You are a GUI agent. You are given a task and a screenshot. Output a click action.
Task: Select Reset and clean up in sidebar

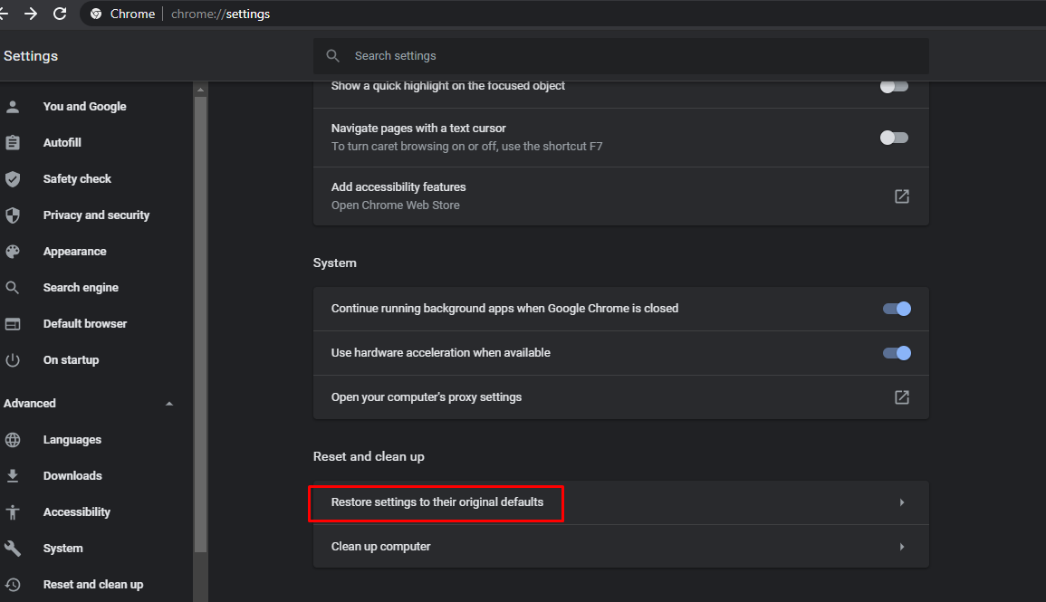click(x=93, y=585)
